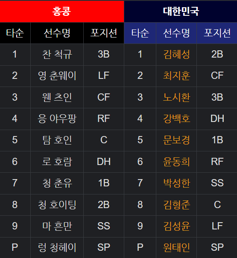
Task: Click the player name 웬 츠인
Action: (x=57, y=97)
